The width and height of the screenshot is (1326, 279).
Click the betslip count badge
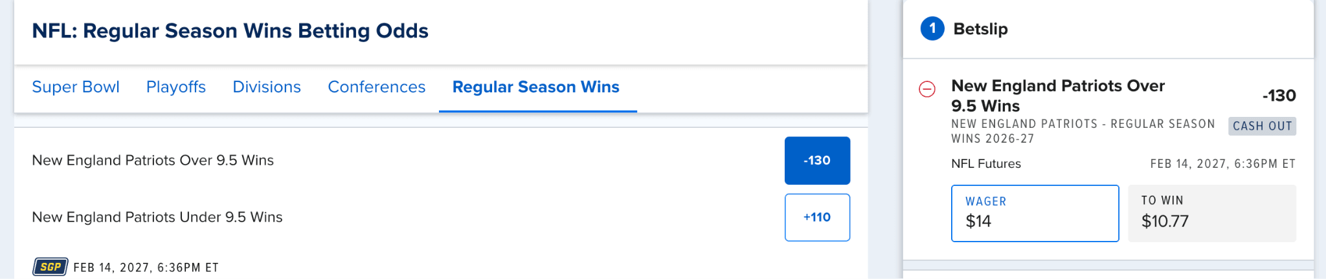[x=932, y=28]
